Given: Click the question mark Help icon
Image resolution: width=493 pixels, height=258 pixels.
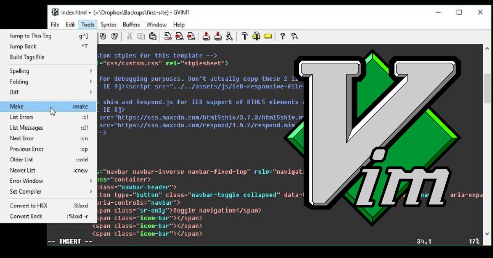Looking at the screenshot, I should pos(282,36).
